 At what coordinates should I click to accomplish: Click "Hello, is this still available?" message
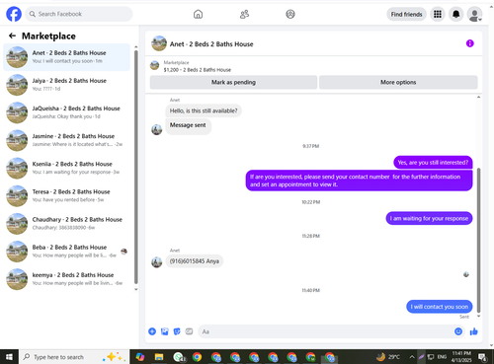204,110
